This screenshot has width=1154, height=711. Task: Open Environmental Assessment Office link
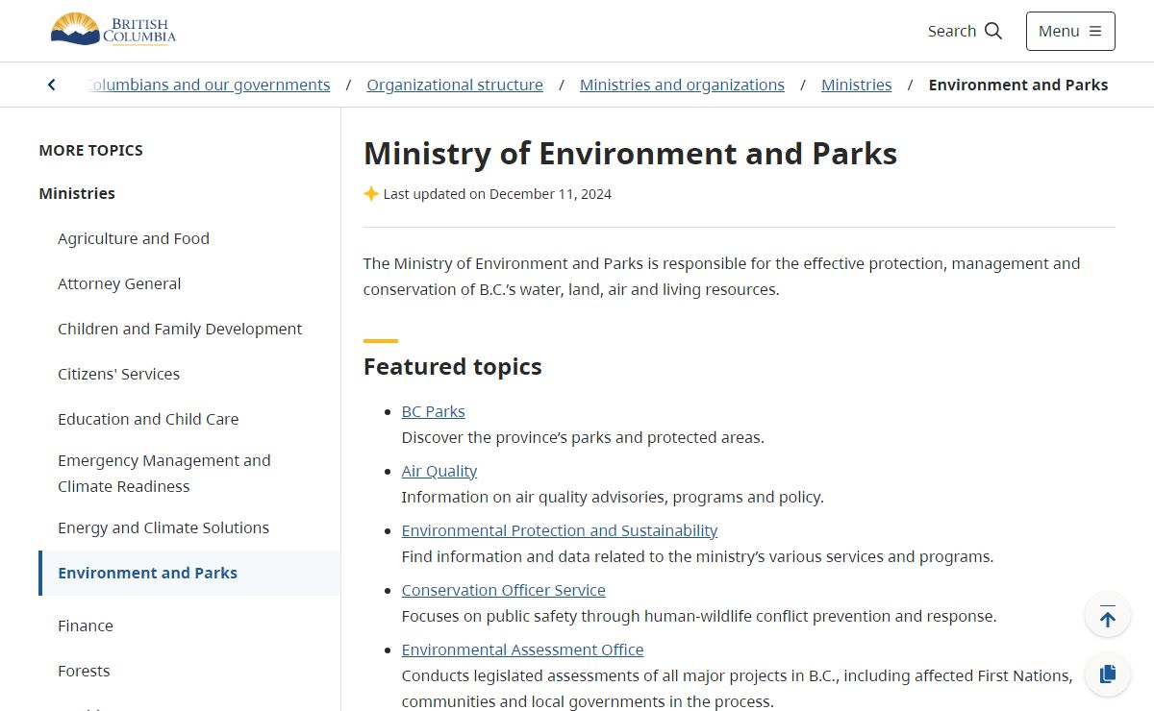click(x=523, y=650)
